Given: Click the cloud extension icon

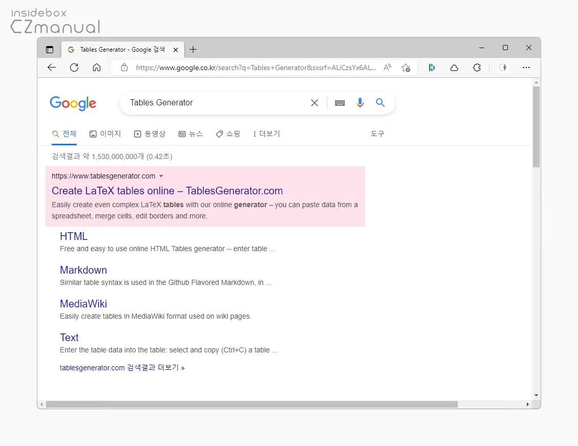Looking at the screenshot, I should point(454,68).
